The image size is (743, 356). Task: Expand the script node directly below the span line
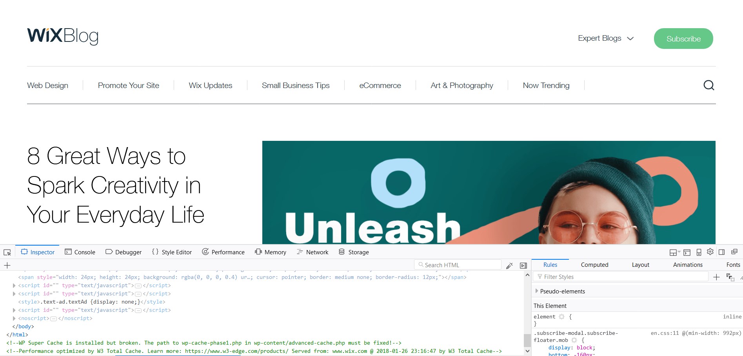pos(14,286)
